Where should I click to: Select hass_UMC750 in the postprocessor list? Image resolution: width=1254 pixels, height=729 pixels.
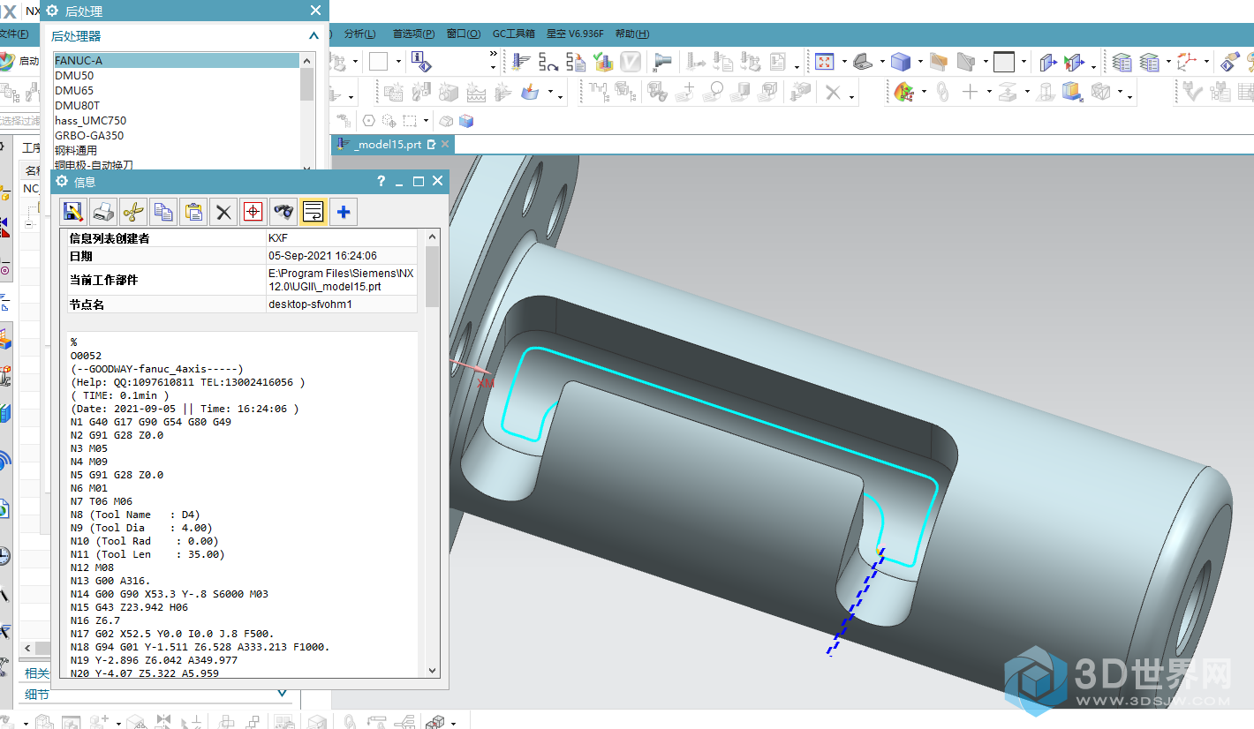pos(177,120)
